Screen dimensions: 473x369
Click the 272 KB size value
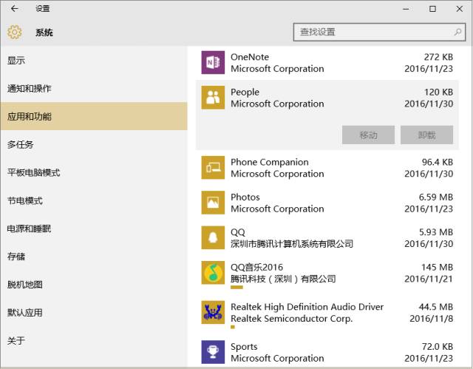(x=438, y=57)
